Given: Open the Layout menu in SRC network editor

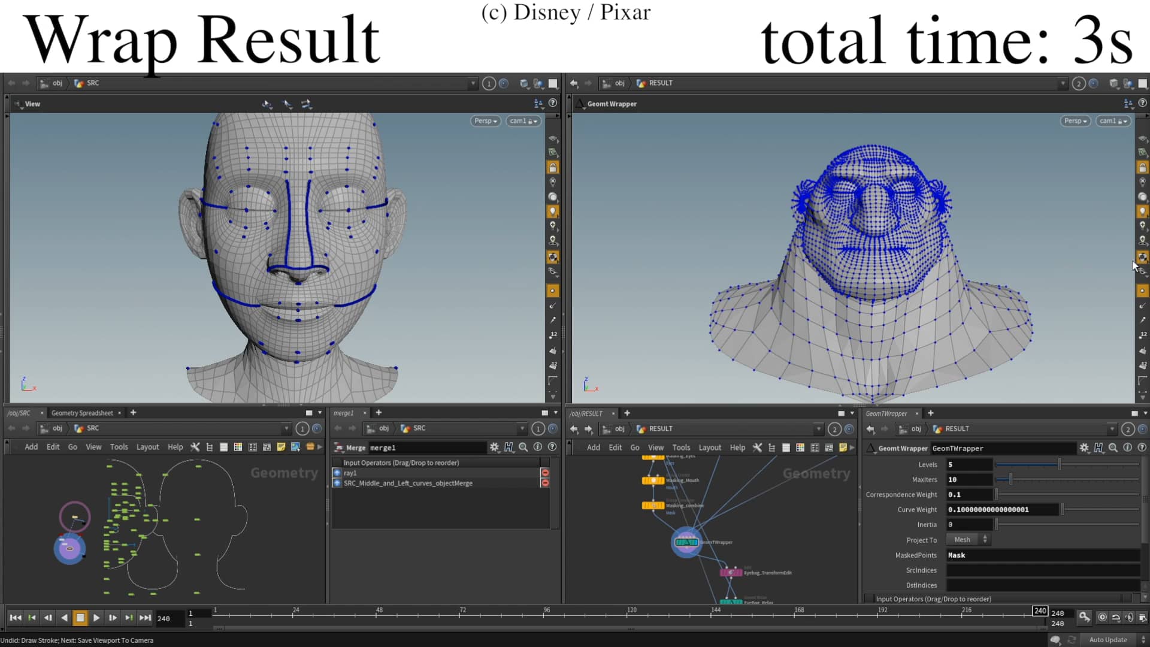Looking at the screenshot, I should pyautogui.click(x=147, y=447).
